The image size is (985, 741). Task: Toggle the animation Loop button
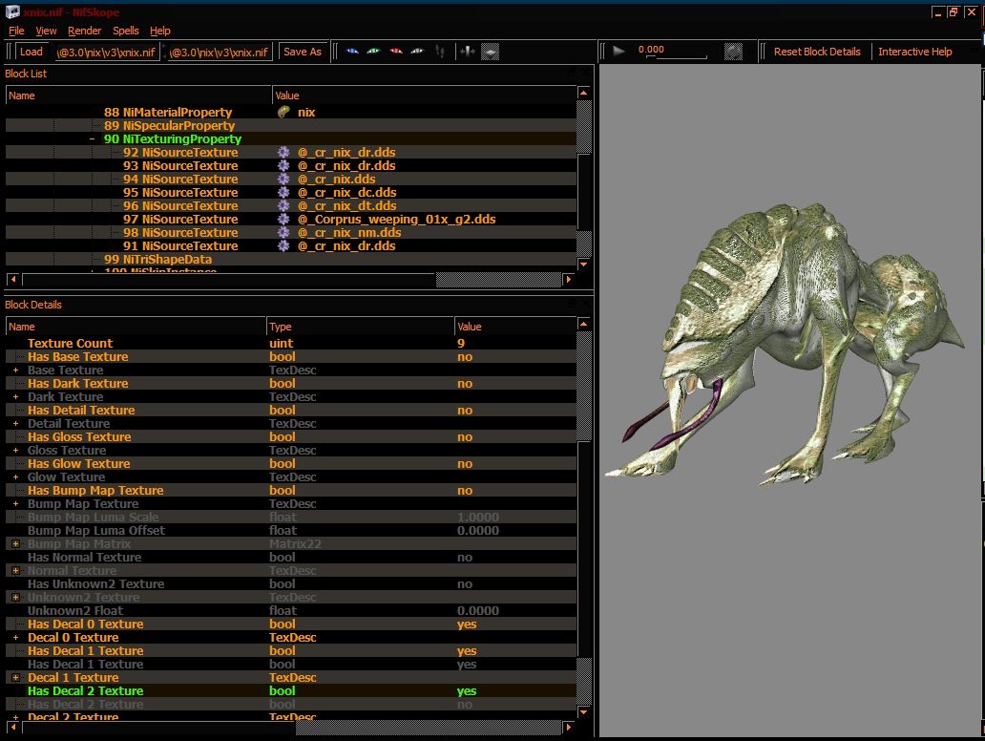point(733,52)
